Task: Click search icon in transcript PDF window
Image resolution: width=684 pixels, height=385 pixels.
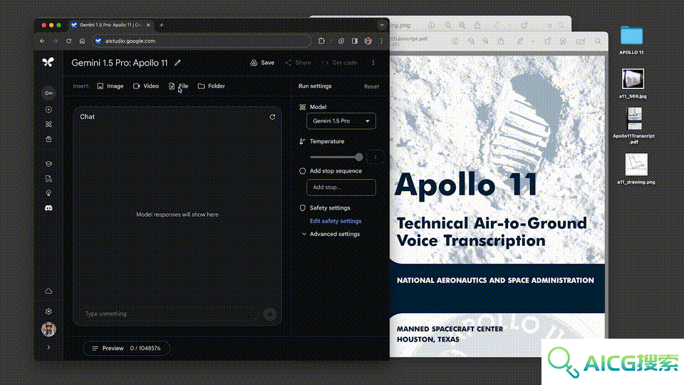Action: click(x=598, y=41)
